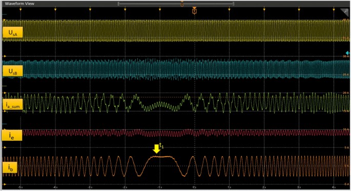Grab the zoom overview bar's right bracket
351x191 pixels.
(233, 4)
